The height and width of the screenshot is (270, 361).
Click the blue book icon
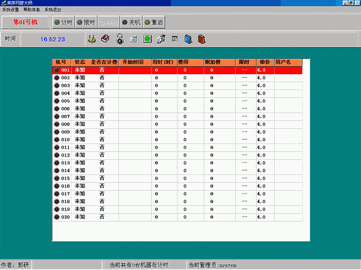(x=188, y=39)
